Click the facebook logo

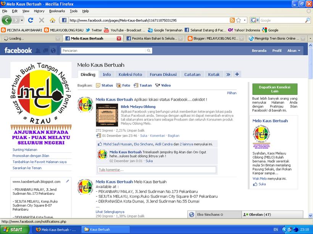18,51
